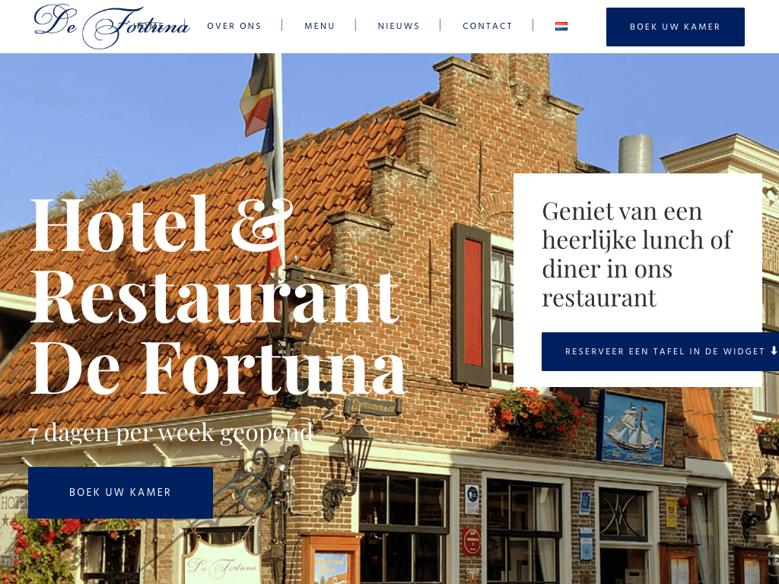Click header BOEK UW KAMER button
This screenshot has height=584, width=779.
click(x=676, y=27)
